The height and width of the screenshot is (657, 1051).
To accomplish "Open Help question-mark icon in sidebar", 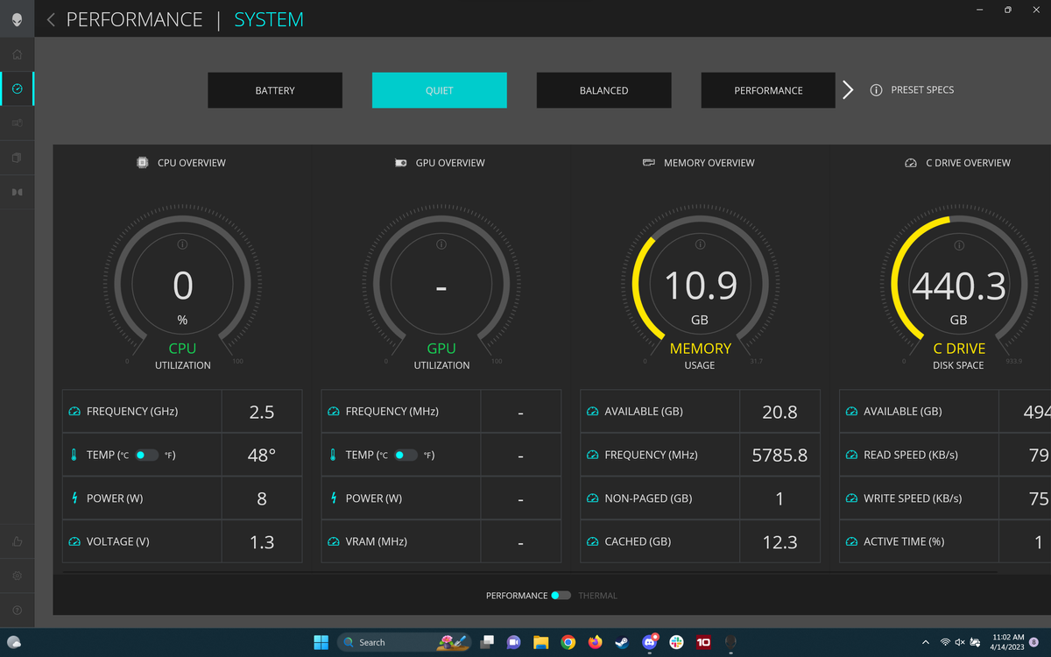I will pyautogui.click(x=17, y=610).
